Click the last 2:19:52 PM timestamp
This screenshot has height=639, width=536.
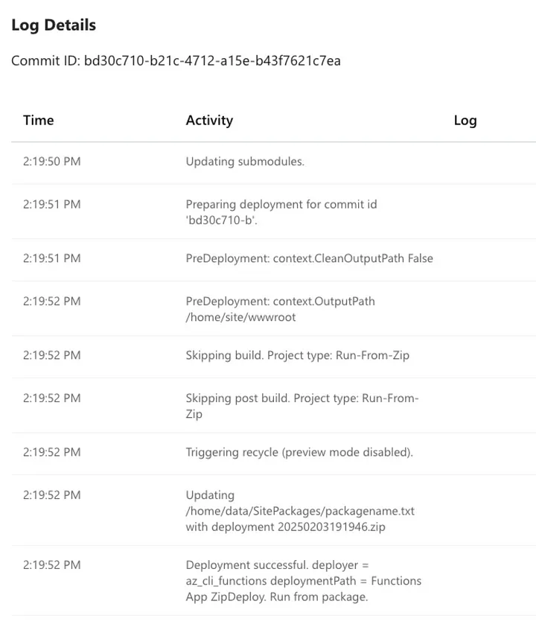pos(51,565)
